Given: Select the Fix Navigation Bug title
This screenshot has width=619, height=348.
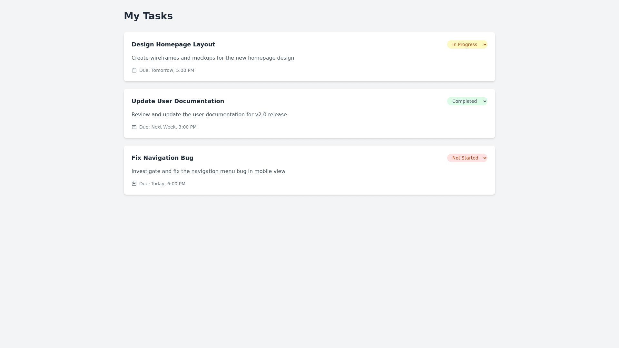Looking at the screenshot, I should (x=162, y=158).
